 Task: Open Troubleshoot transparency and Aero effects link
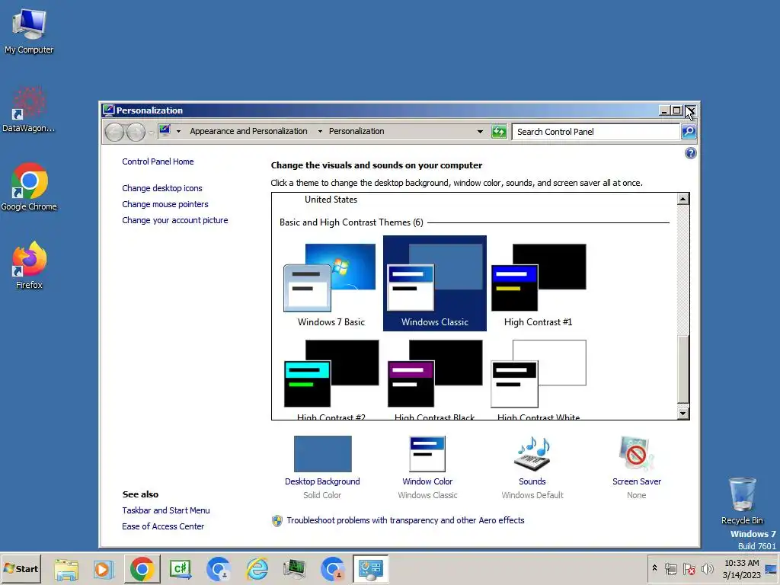[x=405, y=520]
